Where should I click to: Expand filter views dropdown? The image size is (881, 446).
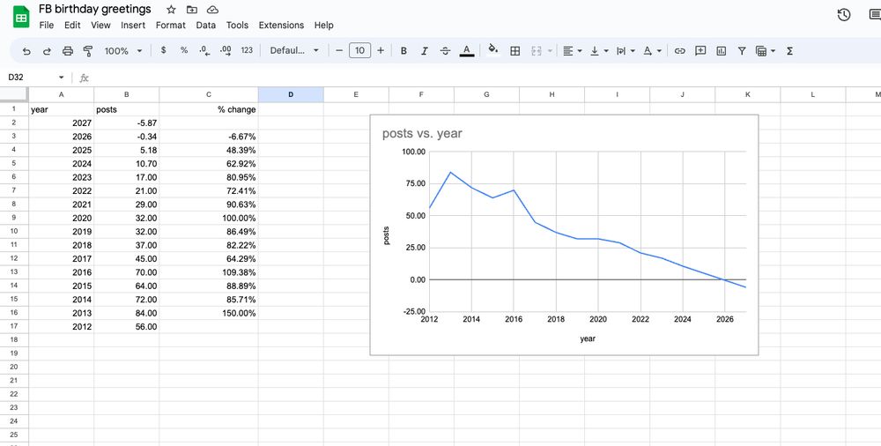[x=774, y=50]
